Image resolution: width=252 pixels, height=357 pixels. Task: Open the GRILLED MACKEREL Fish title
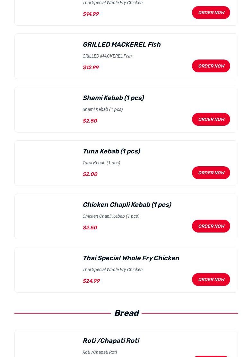coord(121,44)
